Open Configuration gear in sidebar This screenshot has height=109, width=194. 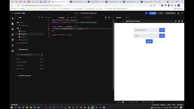point(13,35)
